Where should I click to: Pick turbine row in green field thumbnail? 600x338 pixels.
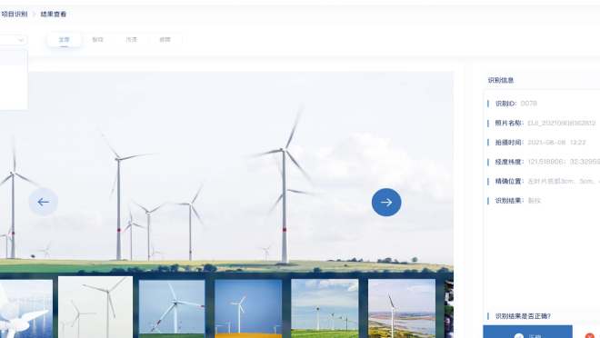coord(325,309)
